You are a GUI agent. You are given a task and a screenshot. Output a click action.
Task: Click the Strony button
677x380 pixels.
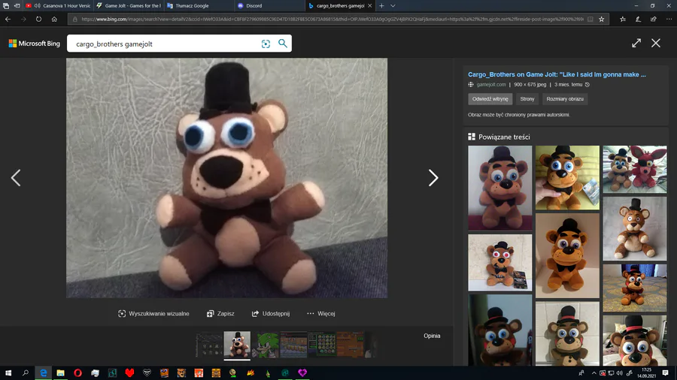point(527,99)
